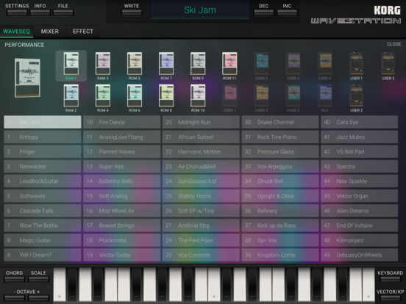This screenshot has width=406, height=304.
Task: Lower octave with minus button
Action: click(14, 298)
